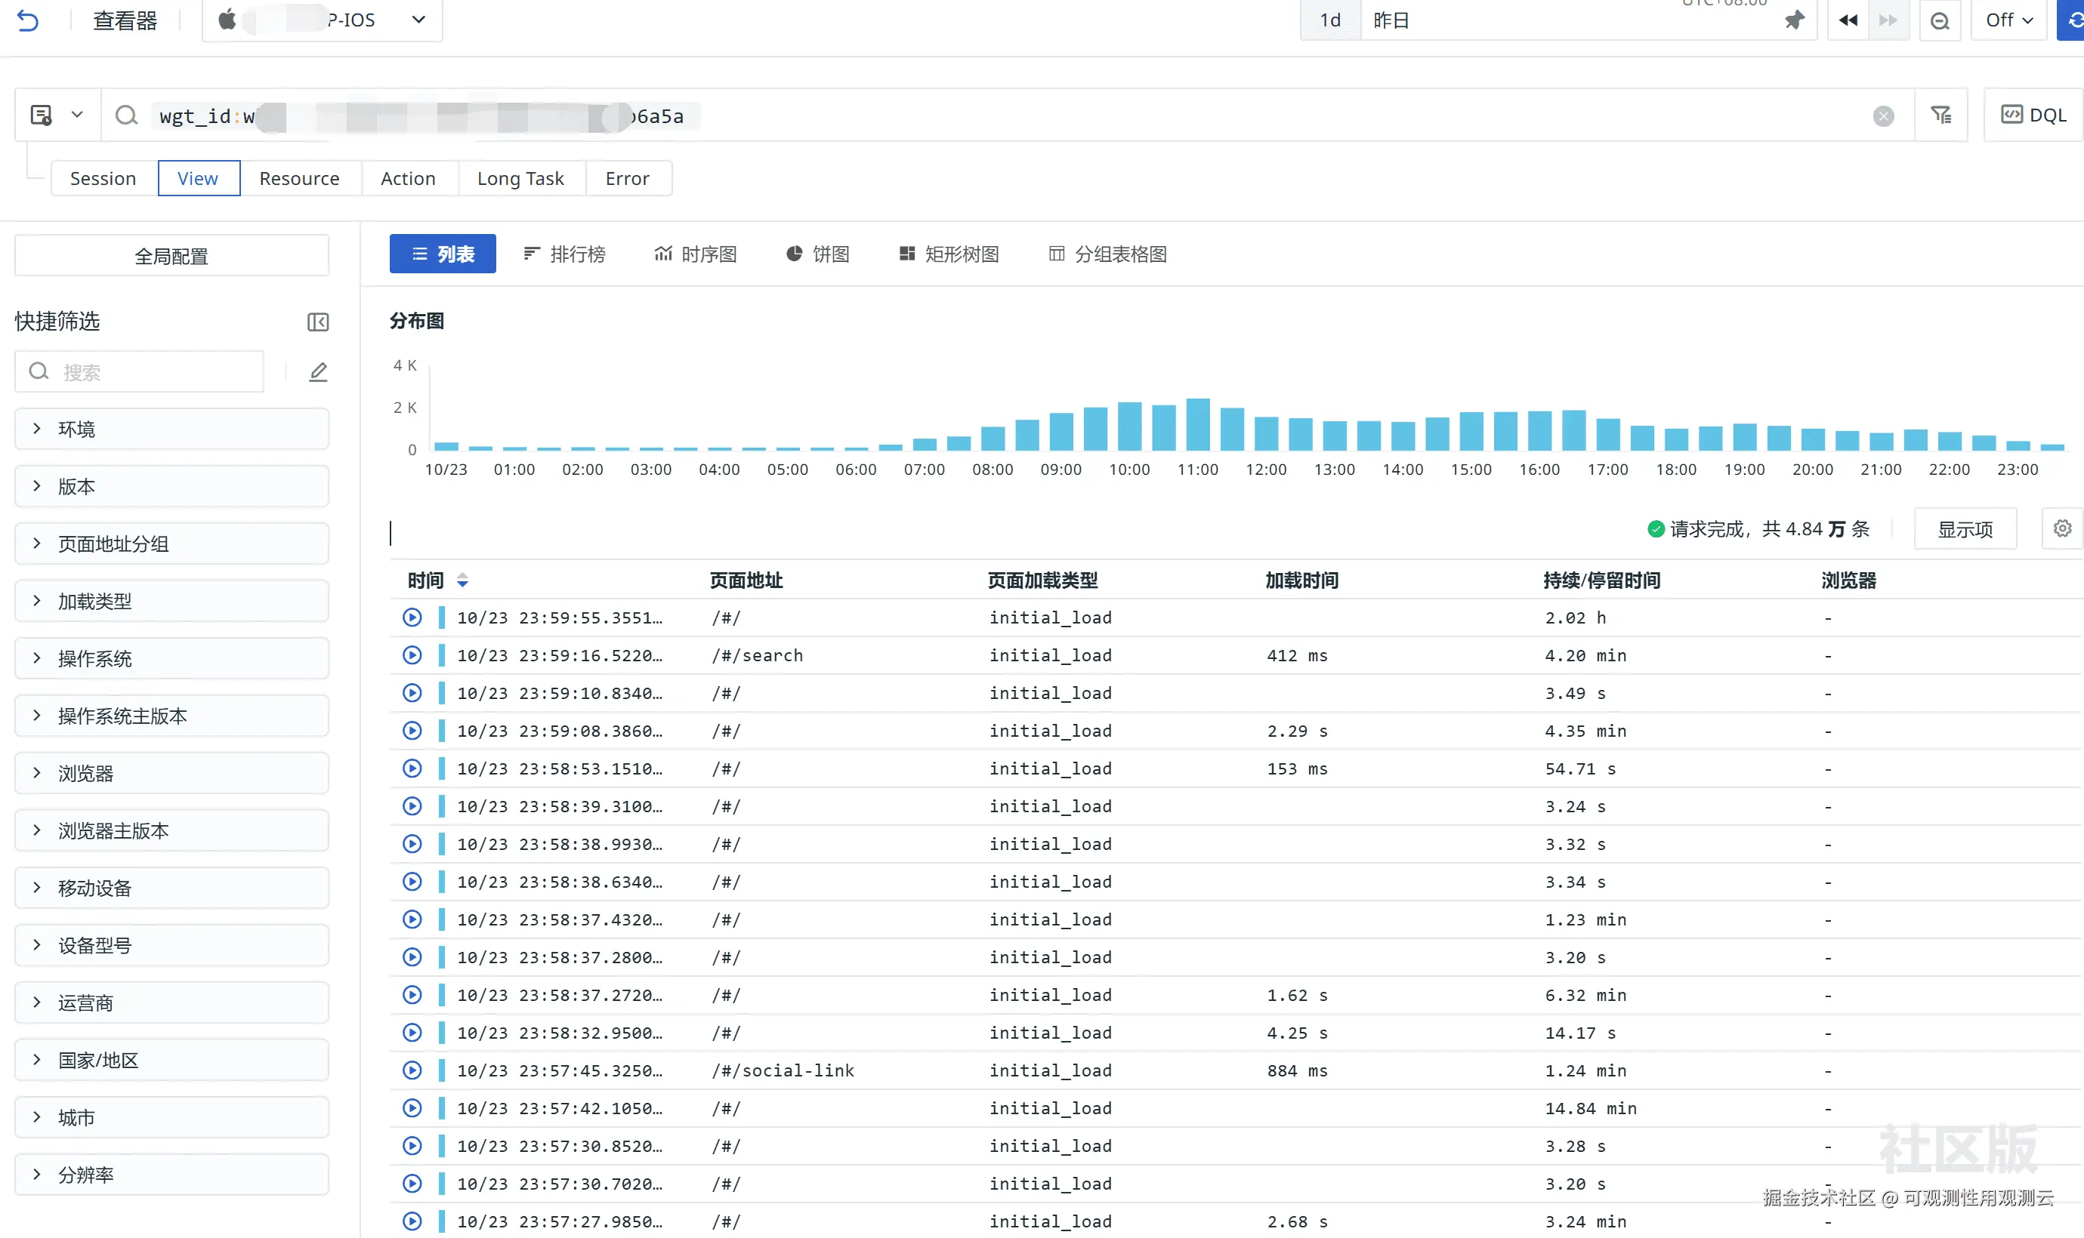Open the auto-refresh Off dropdown
Viewport: 2084px width, 1238px height.
(x=2008, y=20)
